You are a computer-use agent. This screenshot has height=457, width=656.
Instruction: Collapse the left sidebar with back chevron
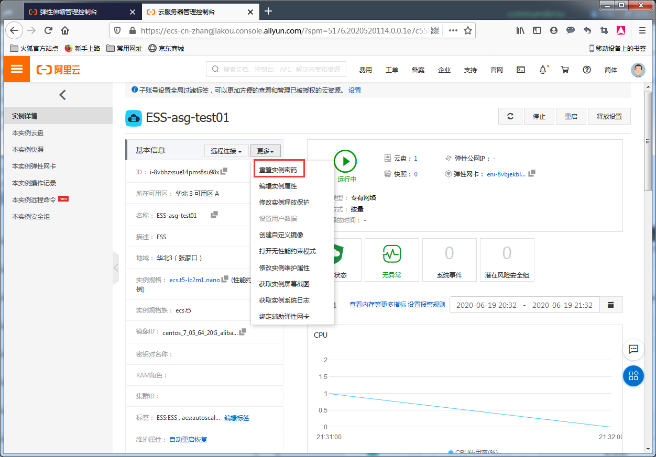[62, 95]
